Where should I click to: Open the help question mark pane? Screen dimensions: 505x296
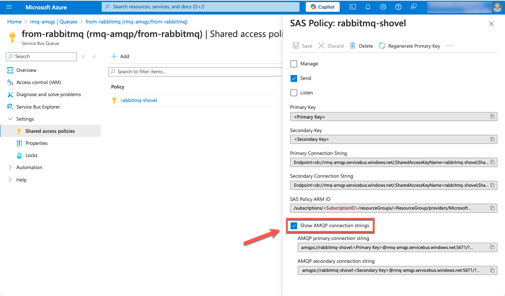pyautogui.click(x=398, y=7)
